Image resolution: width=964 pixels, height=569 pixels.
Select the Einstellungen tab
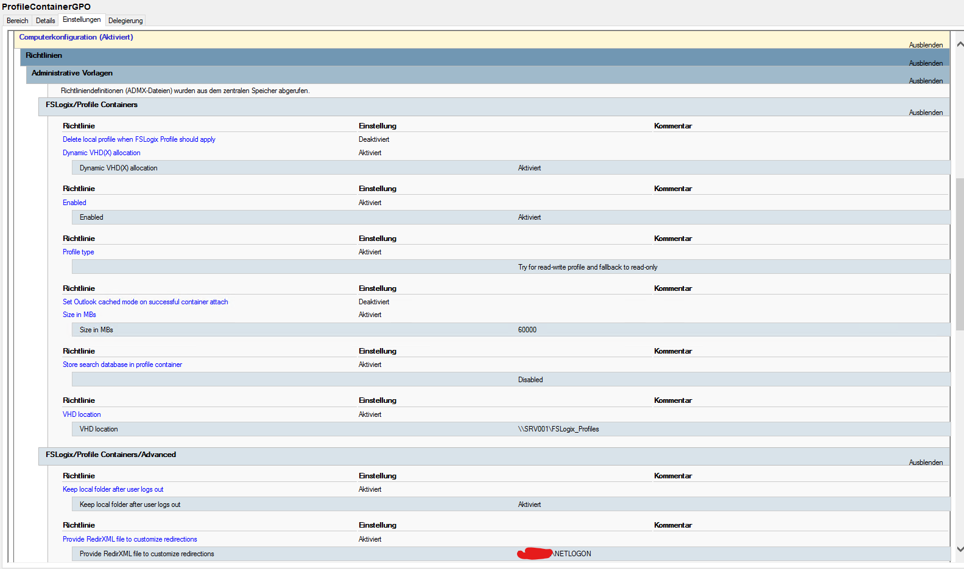[x=82, y=20]
